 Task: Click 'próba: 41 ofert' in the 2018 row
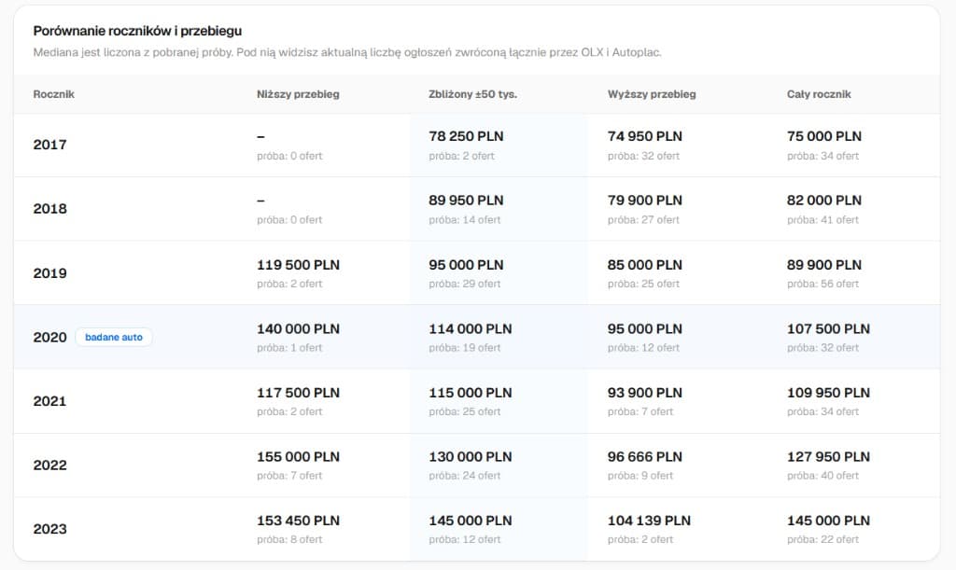point(822,220)
